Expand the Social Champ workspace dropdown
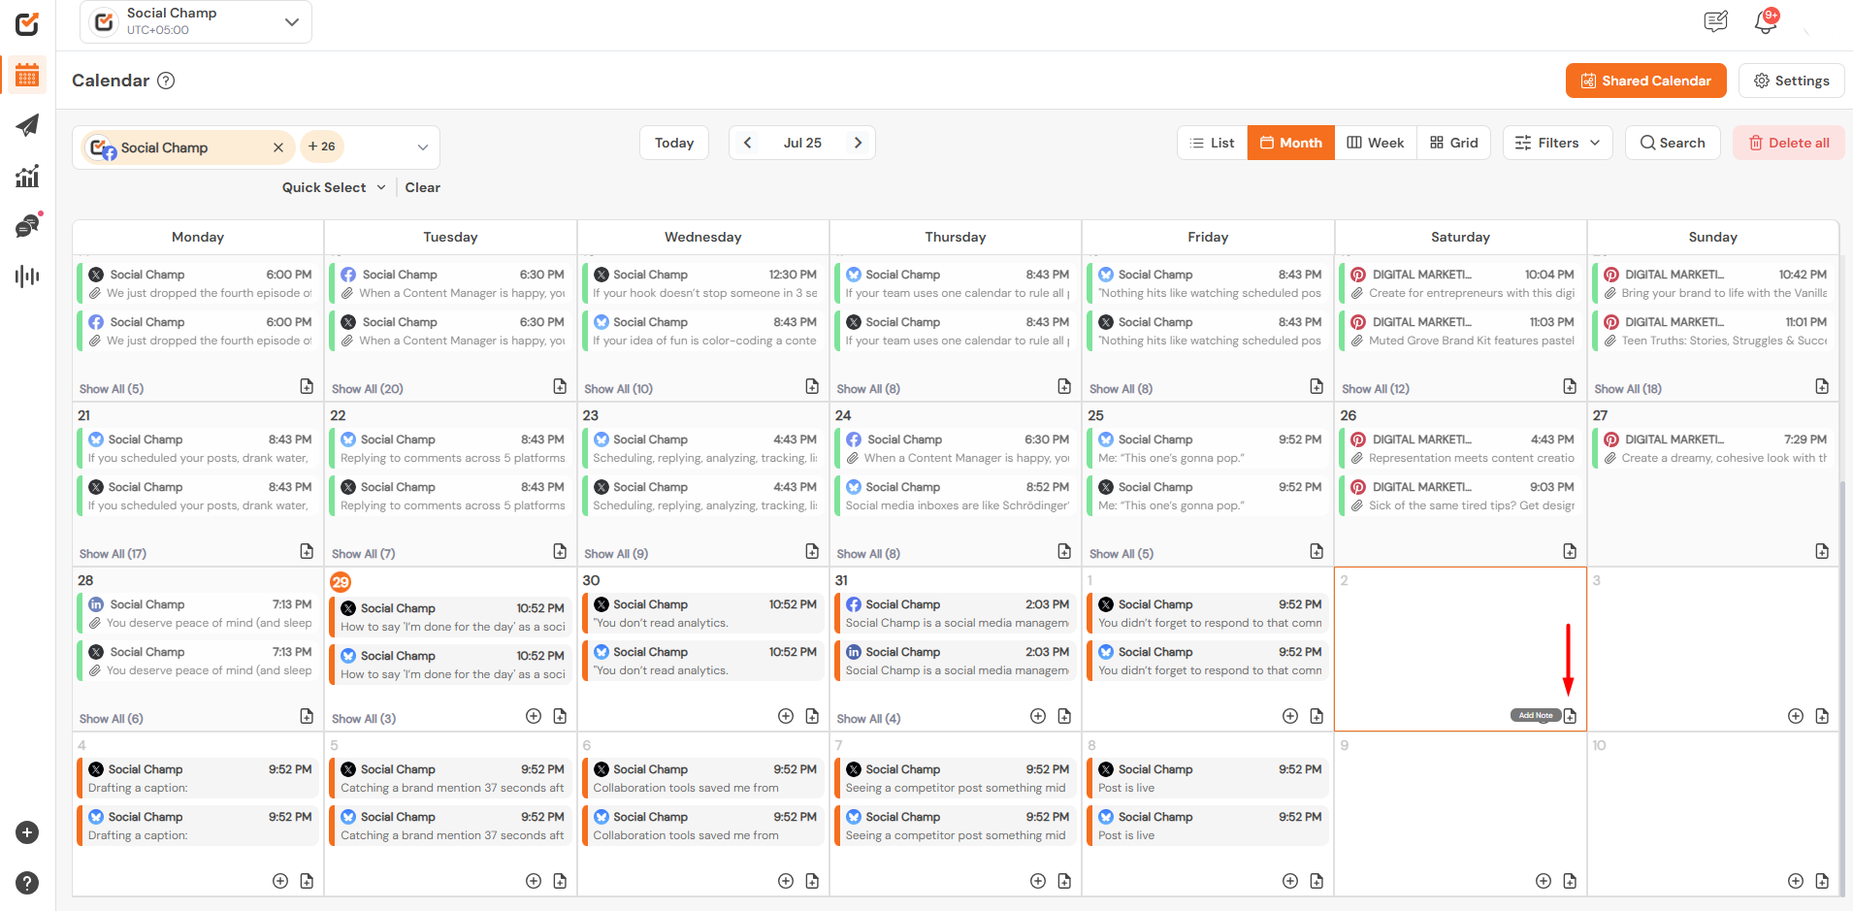This screenshot has width=1853, height=911. 292,21
